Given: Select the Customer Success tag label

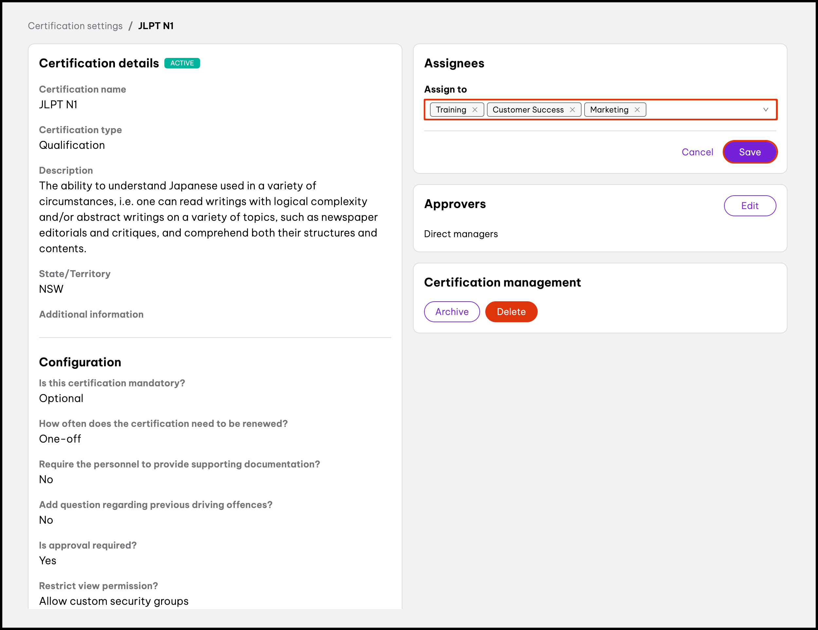Looking at the screenshot, I should coord(528,110).
